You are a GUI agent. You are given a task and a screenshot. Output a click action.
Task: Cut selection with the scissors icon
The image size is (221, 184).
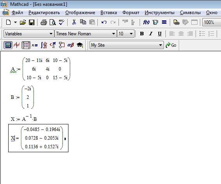coord(74,22)
